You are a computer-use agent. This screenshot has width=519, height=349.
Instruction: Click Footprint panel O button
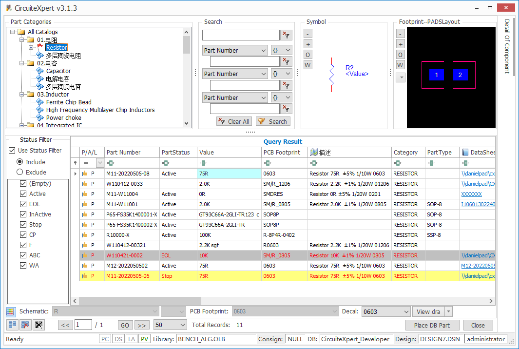tap(401, 55)
